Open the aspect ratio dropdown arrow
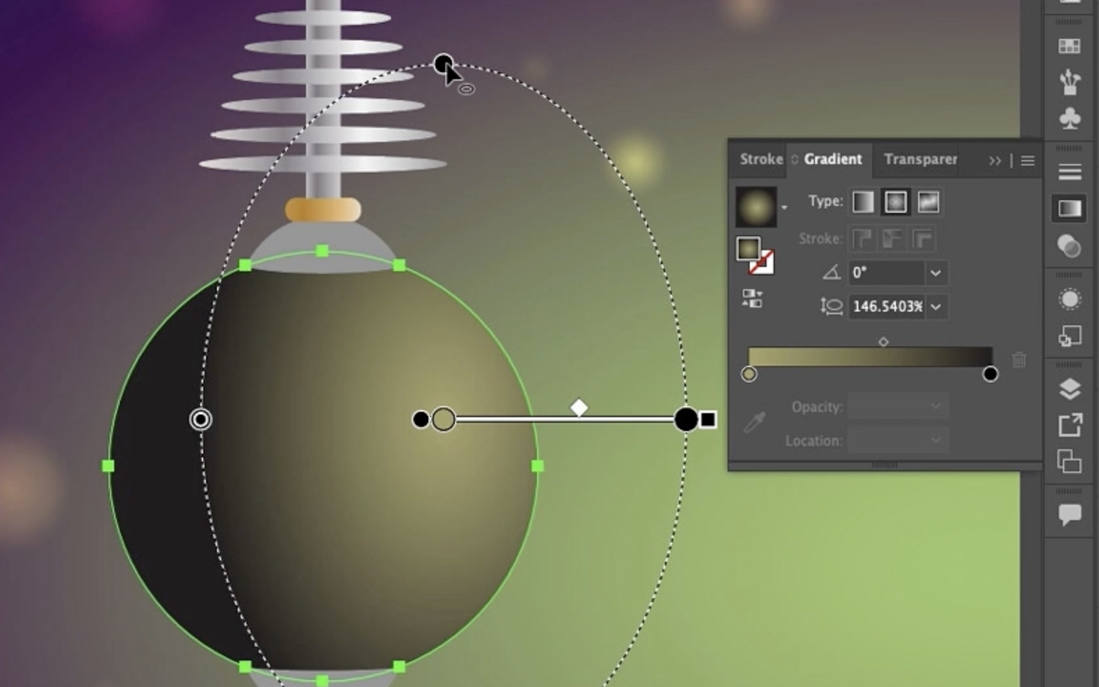Screen dimensions: 1099x687 pos(936,306)
